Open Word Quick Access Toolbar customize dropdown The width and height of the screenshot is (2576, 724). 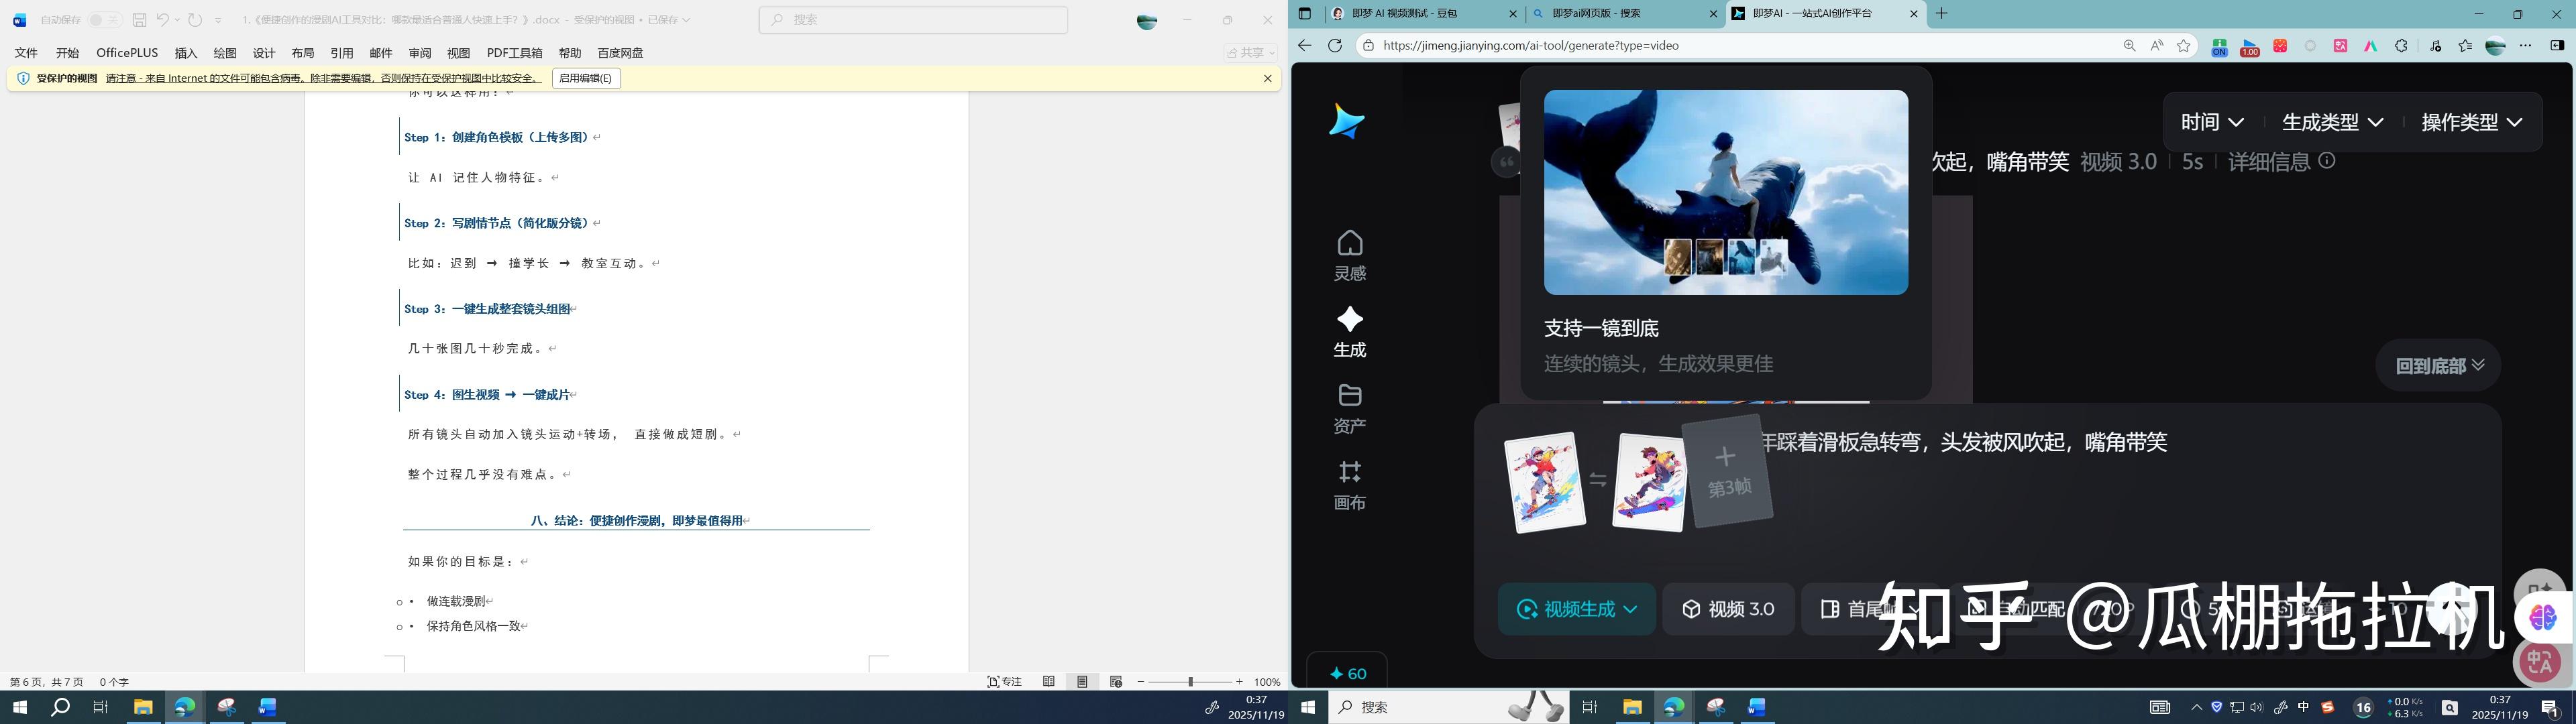tap(218, 20)
